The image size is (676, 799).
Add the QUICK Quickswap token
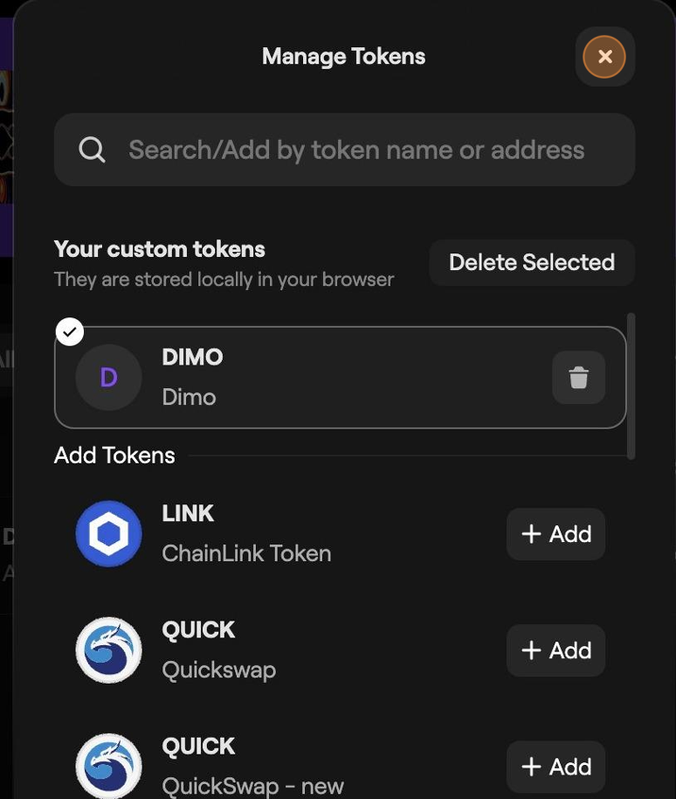click(555, 650)
